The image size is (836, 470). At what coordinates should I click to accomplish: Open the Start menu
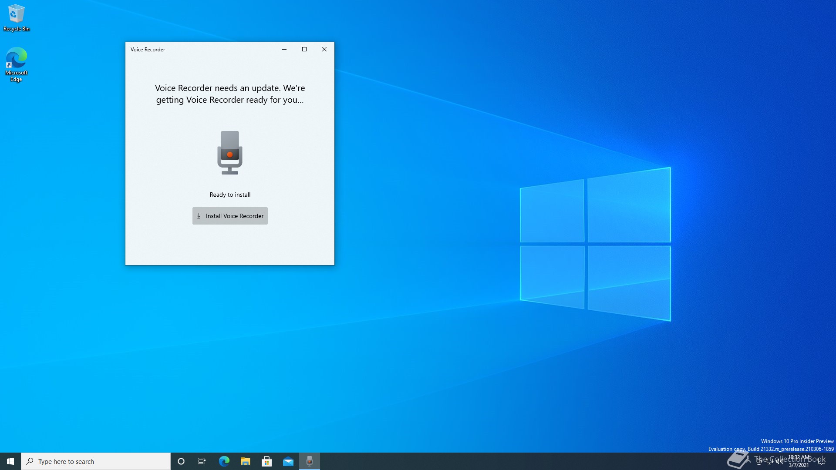(x=10, y=461)
